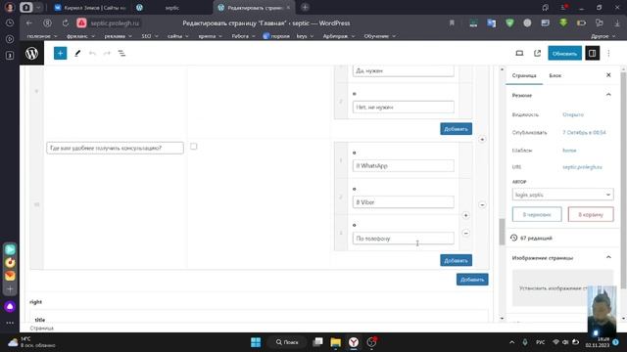
Task: Open the green shield ad-blocker extension
Action: (509, 23)
